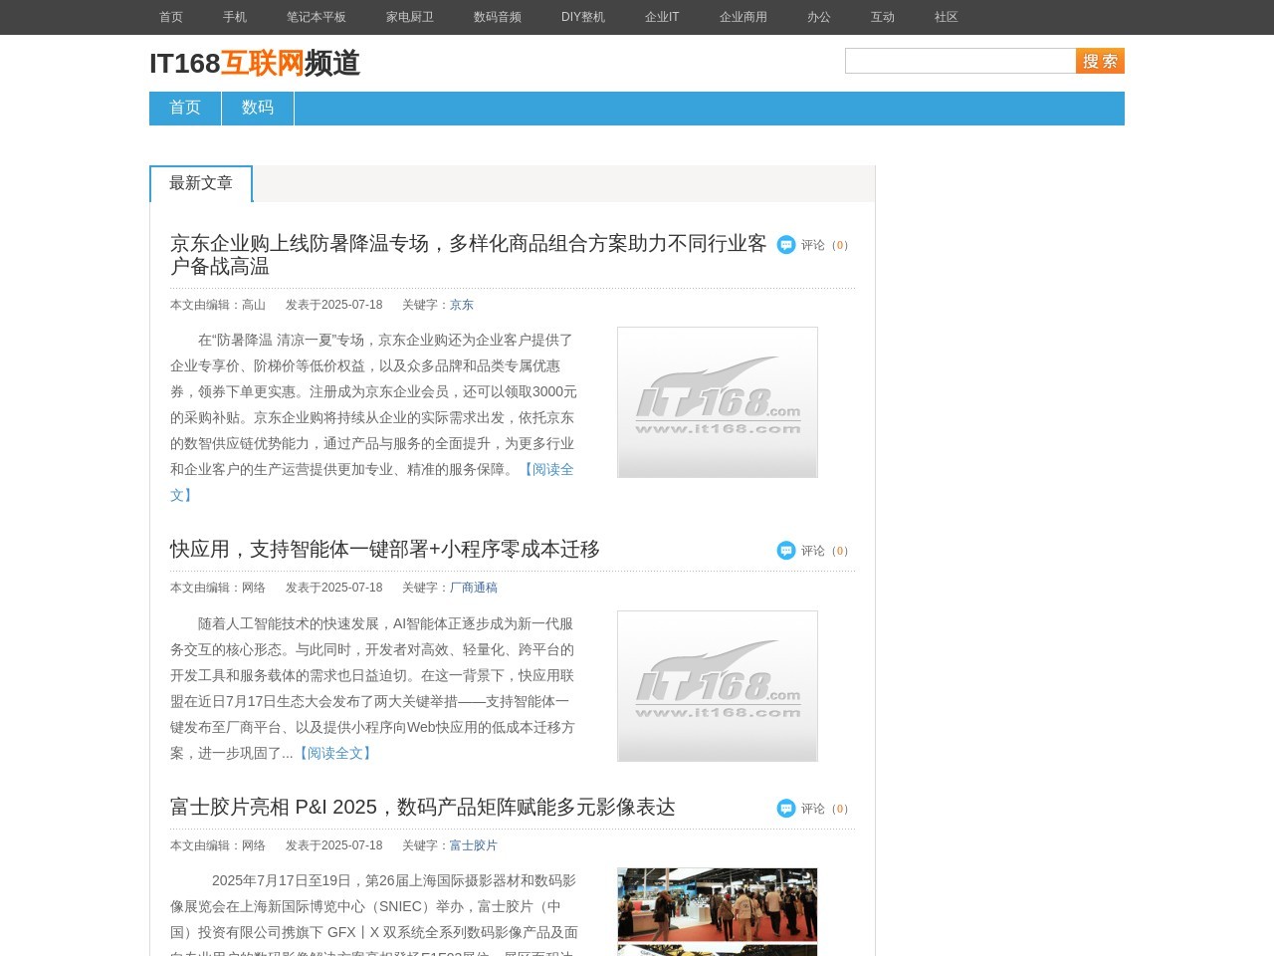Click the IT168 watermark thumbnail of the 快应用 article
1274x956 pixels.
(717, 684)
